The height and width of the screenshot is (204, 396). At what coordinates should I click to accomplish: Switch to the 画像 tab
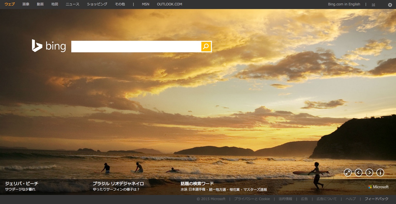26,4
